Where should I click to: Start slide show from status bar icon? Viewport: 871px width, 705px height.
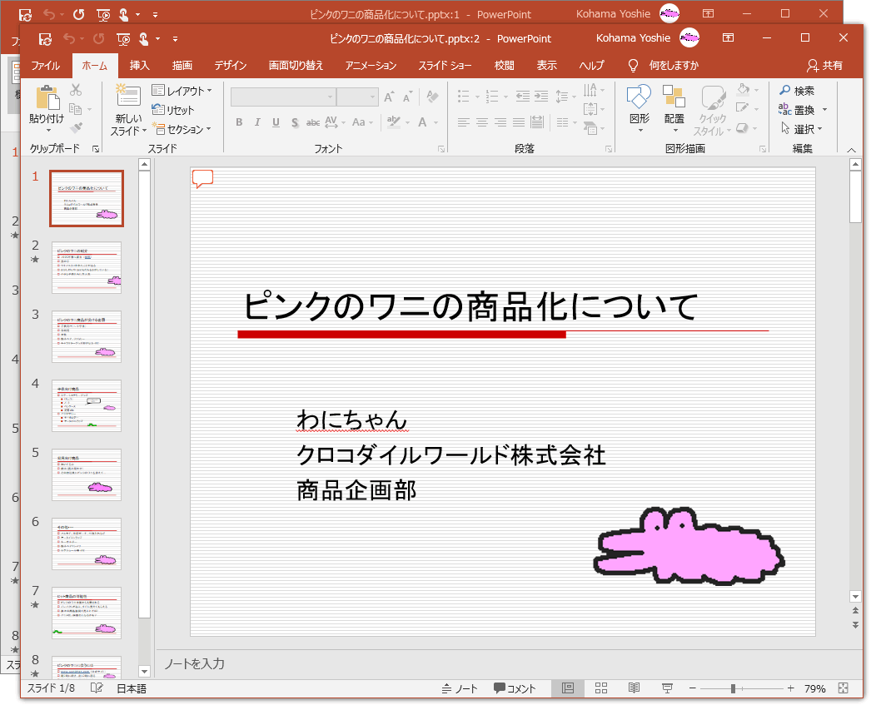[x=667, y=688]
